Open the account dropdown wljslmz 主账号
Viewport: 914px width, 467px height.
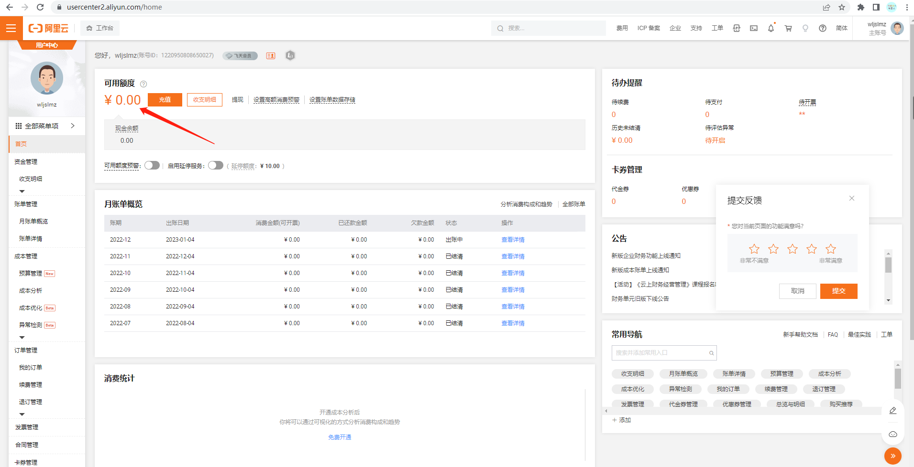click(x=885, y=28)
